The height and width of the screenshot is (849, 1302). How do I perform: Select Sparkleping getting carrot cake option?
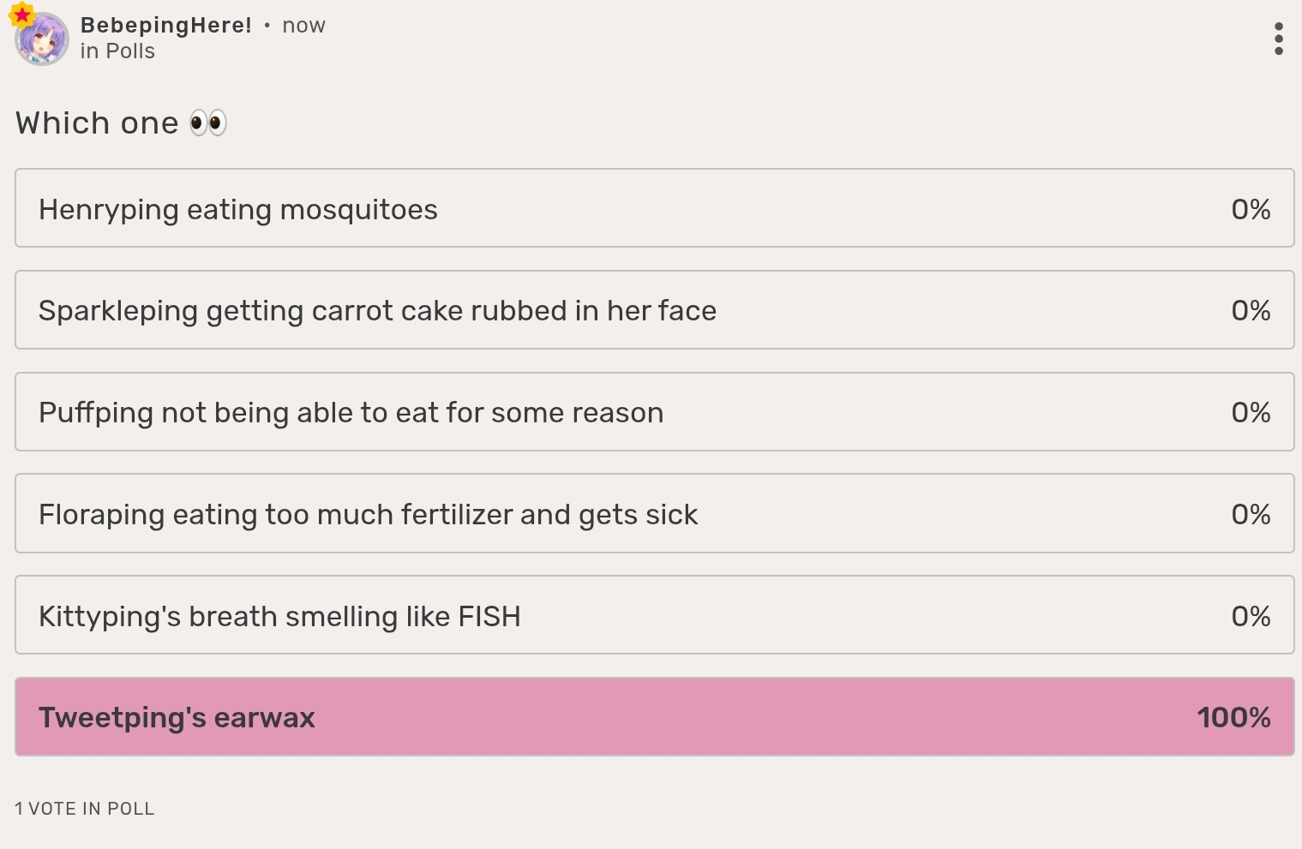pos(655,310)
